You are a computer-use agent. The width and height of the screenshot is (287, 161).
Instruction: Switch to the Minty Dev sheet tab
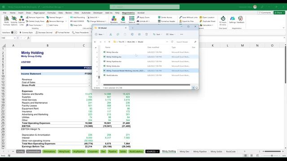coord(184,152)
